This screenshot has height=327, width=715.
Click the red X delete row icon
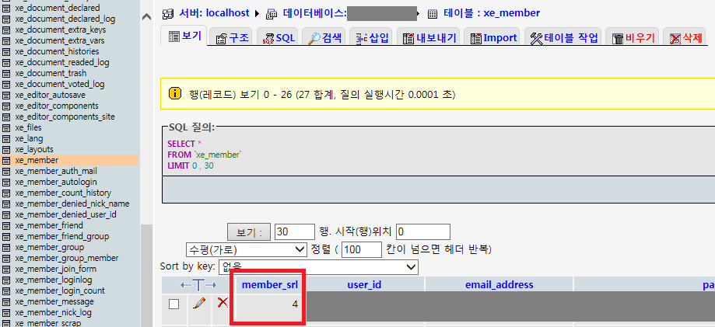point(222,302)
